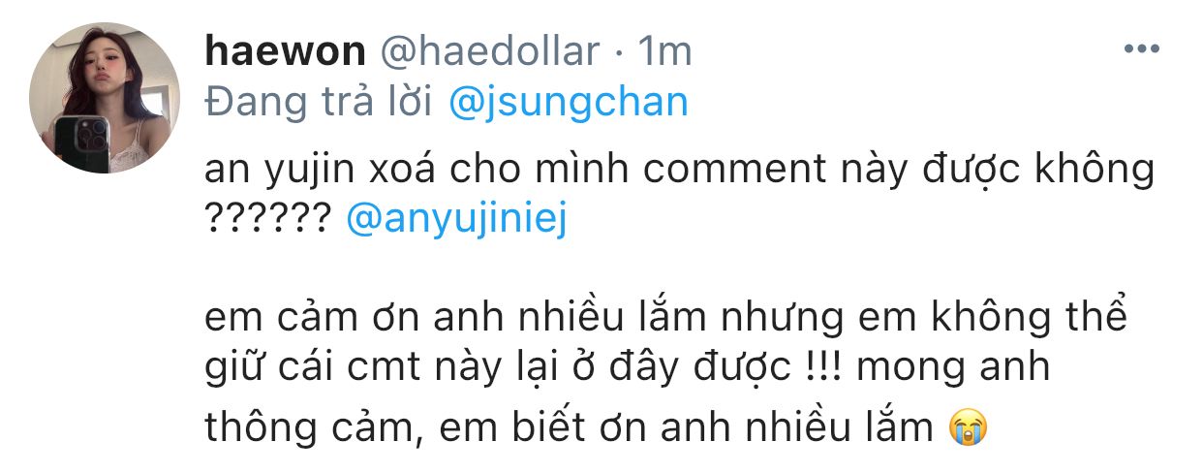Visit the @jsungchan profile link
Image resolution: width=1203 pixels, height=473 pixels.
[570, 102]
